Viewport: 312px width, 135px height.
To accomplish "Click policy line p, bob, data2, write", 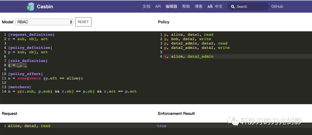I will pyautogui.click(x=187, y=39).
